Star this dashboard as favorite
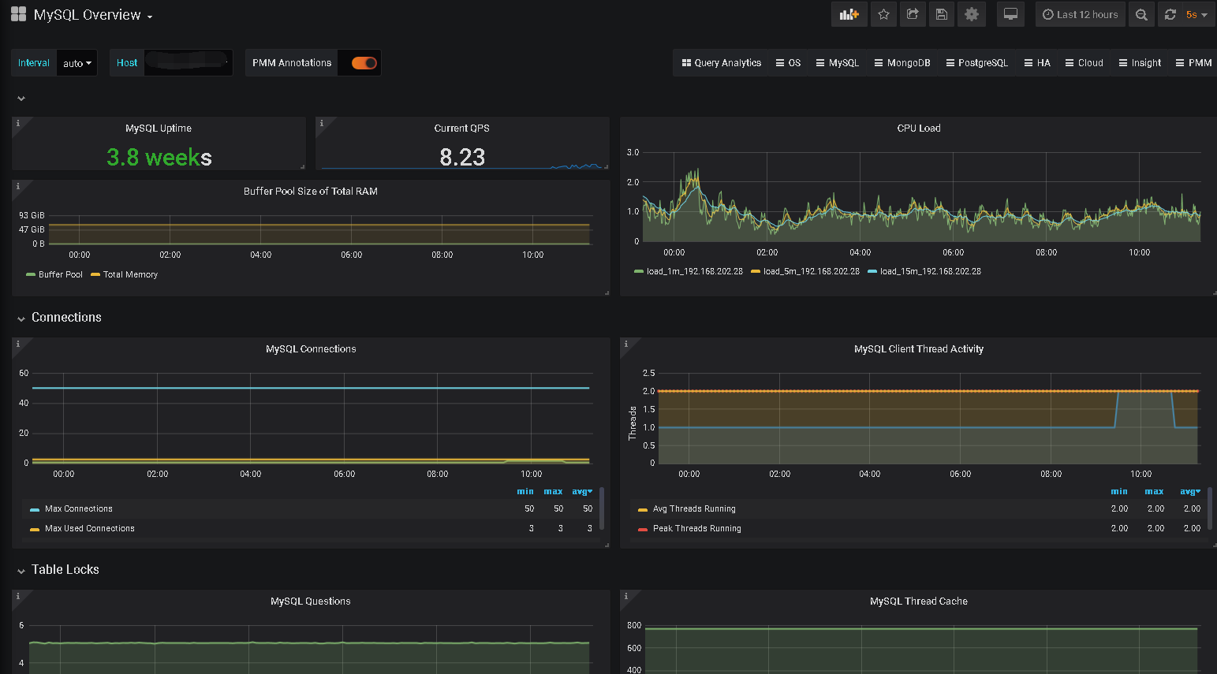The width and height of the screenshot is (1217, 674). 883,15
